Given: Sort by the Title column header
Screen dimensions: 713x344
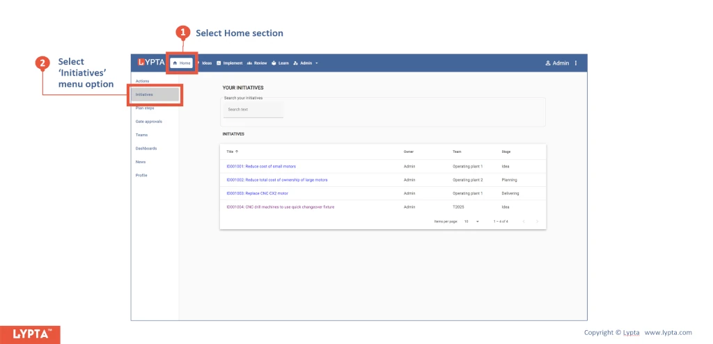Looking at the screenshot, I should tap(230, 151).
